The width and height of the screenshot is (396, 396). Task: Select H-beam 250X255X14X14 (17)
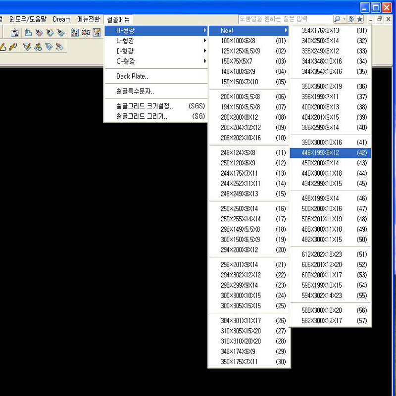coord(249,219)
